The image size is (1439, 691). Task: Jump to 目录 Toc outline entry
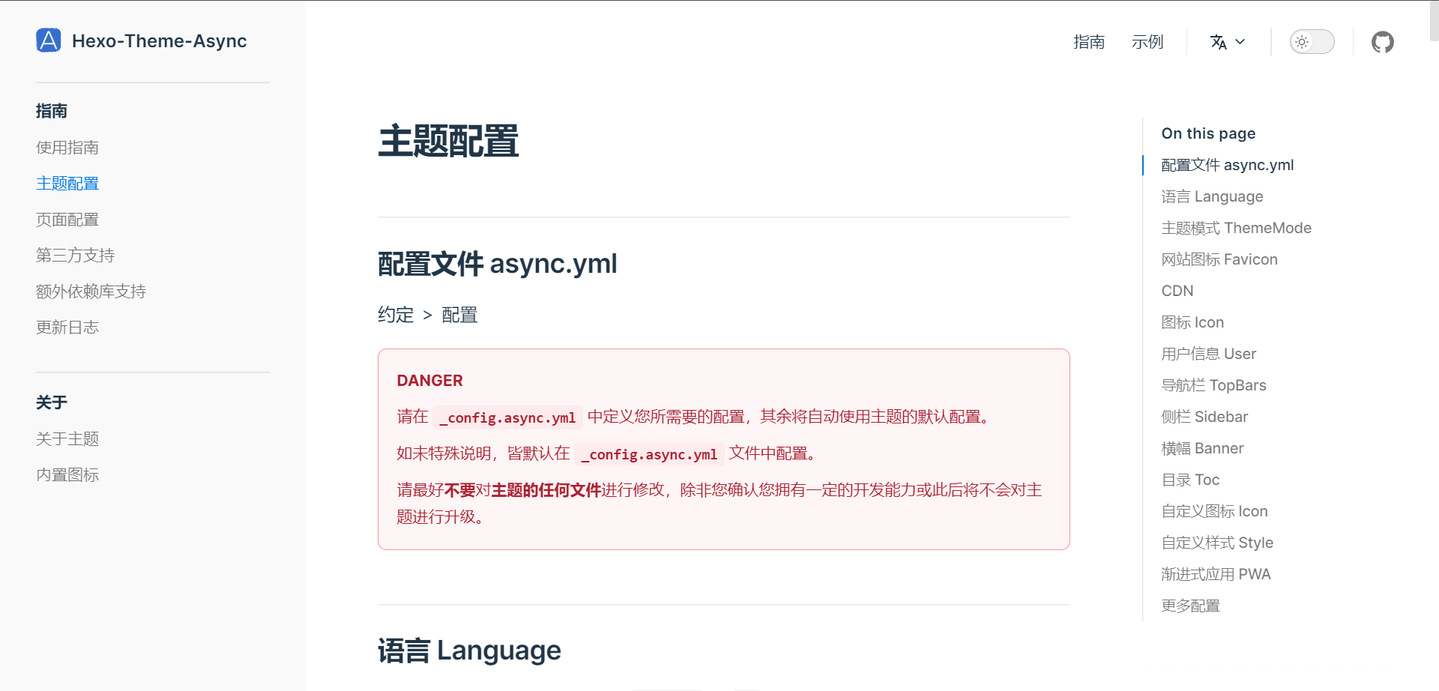1190,480
